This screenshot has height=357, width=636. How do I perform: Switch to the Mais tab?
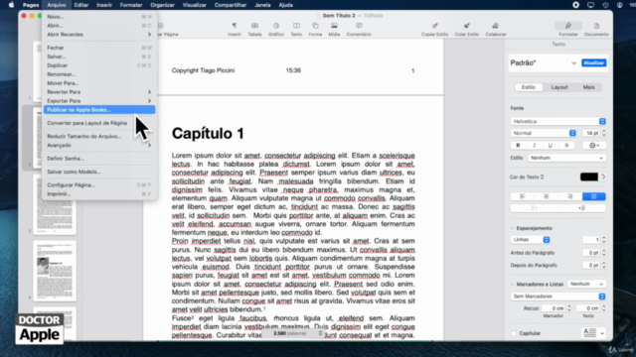point(588,87)
